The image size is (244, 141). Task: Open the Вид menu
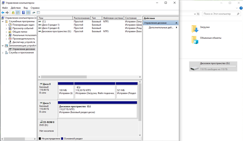25,8
